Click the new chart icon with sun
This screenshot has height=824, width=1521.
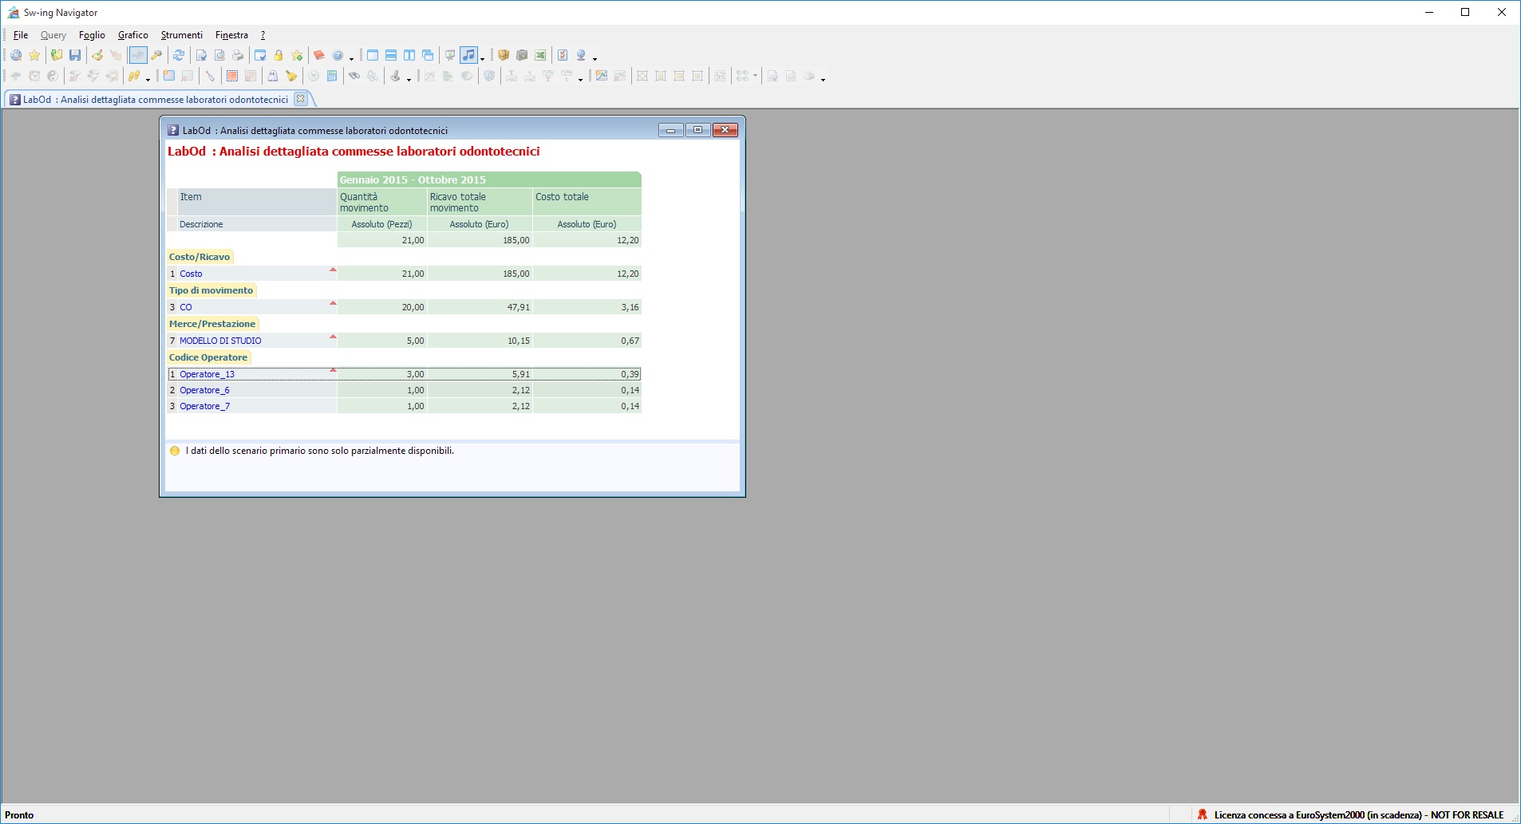pos(602,76)
